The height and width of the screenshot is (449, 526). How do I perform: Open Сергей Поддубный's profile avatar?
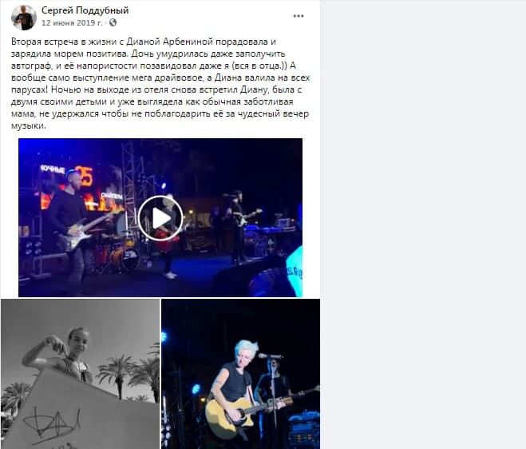[x=24, y=17]
